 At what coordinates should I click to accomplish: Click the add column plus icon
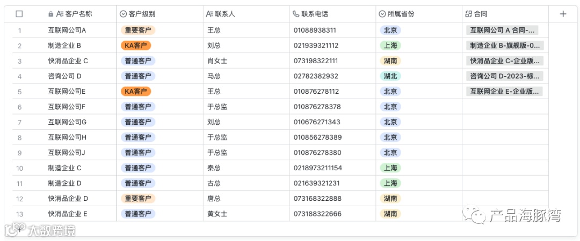(563, 14)
